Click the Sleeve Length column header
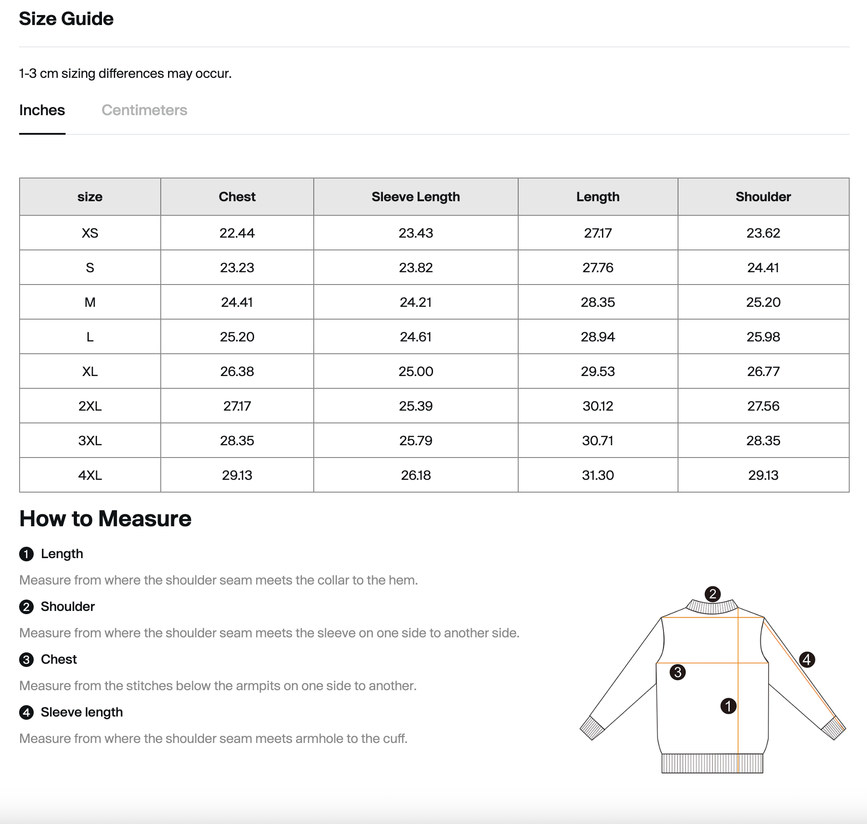Viewport: 867px width, 824px height. click(415, 197)
